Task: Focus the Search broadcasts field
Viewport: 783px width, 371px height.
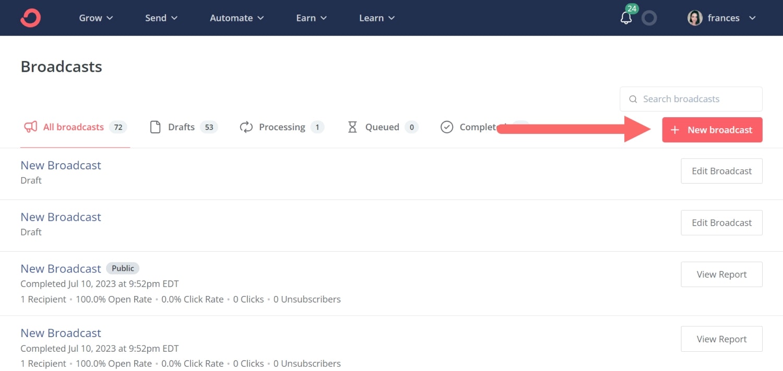Action: pyautogui.click(x=691, y=99)
